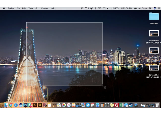The height and width of the screenshot is (115, 161).
Task: Open the Gabriel Carey user menu
Action: (x=141, y=8)
